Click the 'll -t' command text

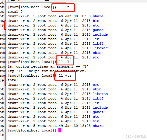(64, 7)
